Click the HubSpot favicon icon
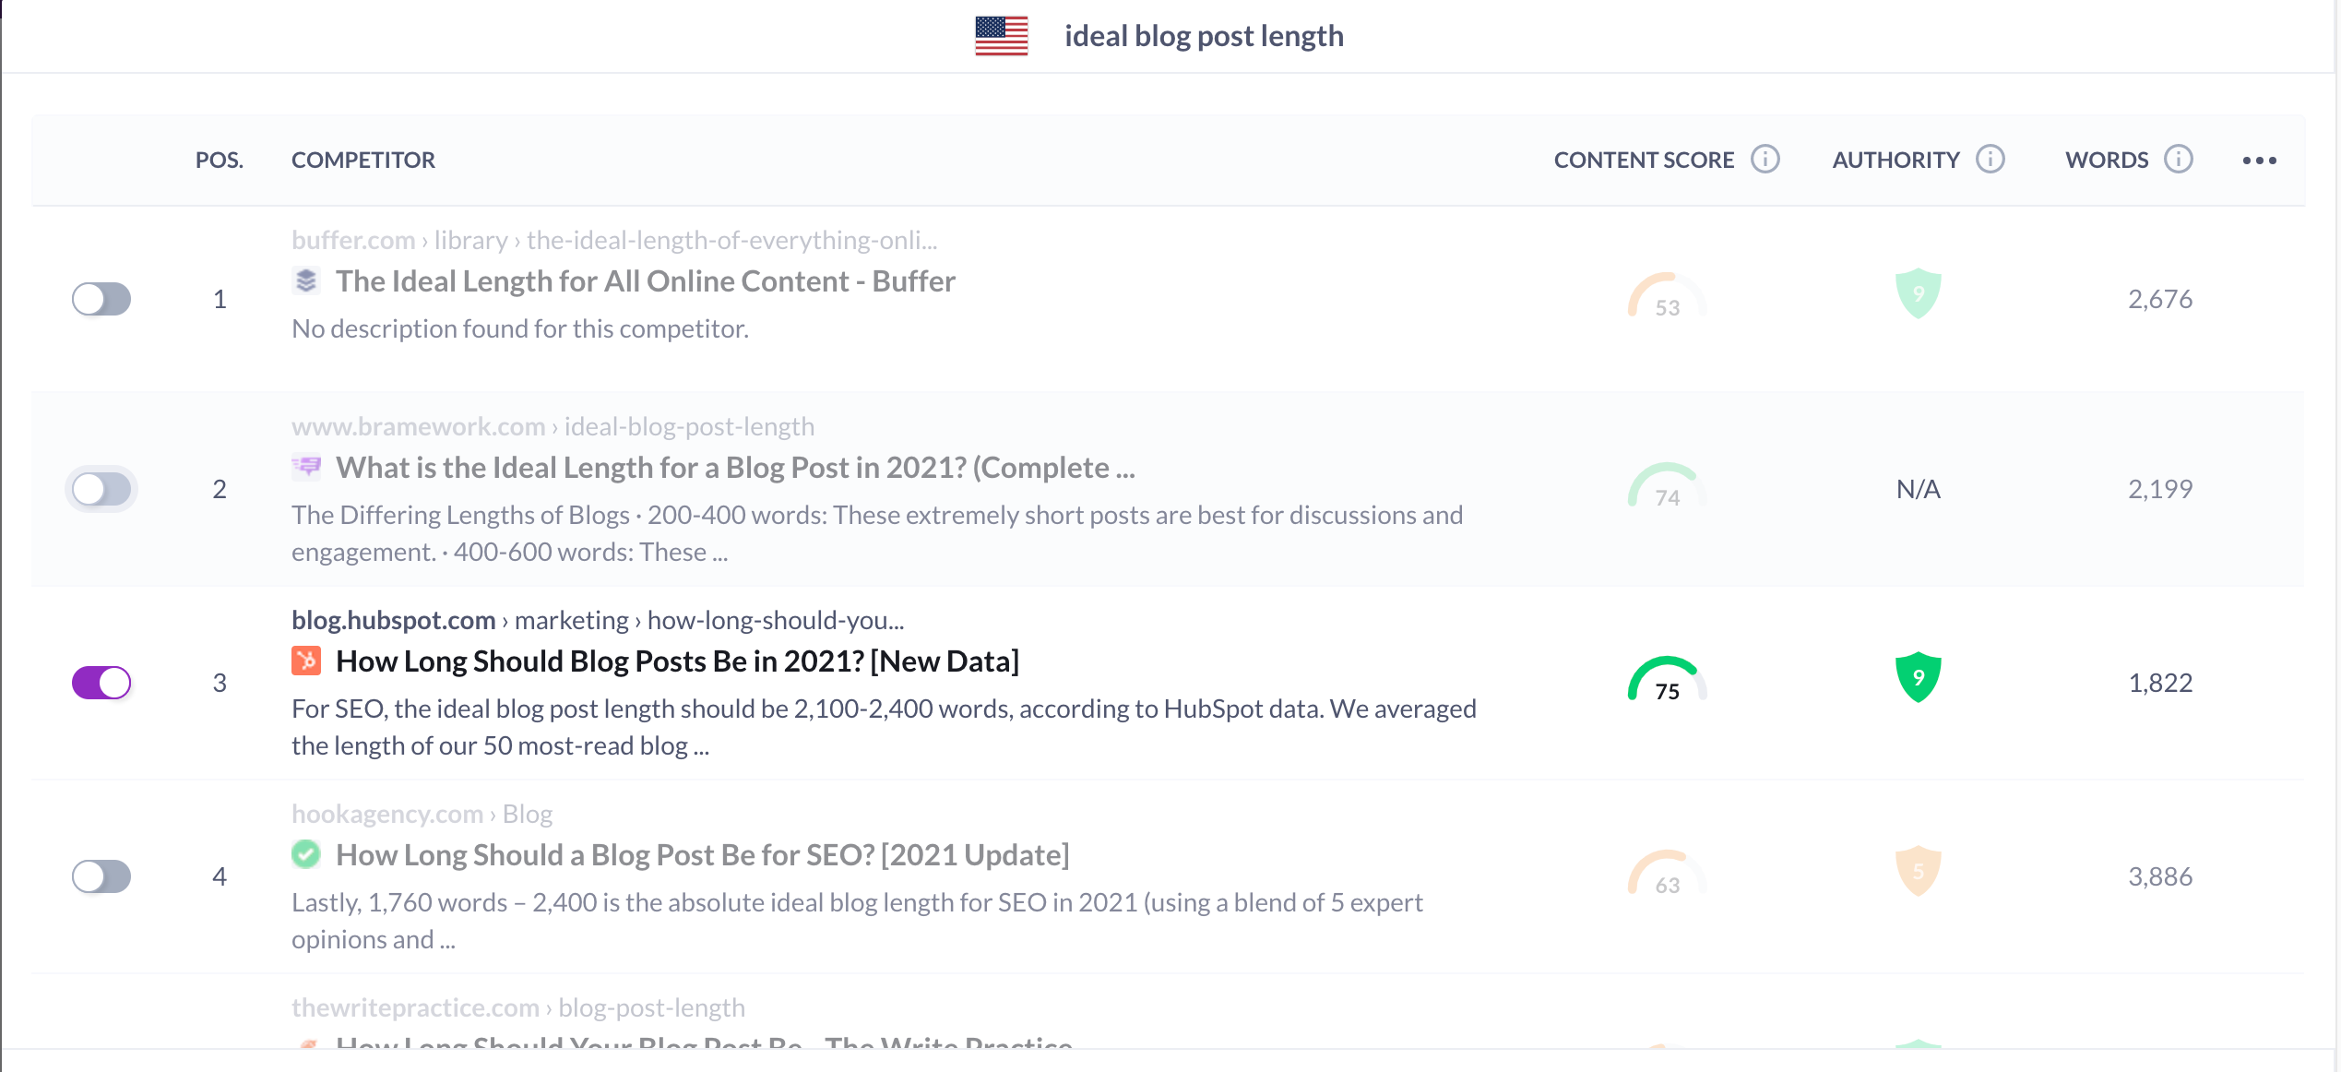 click(306, 661)
